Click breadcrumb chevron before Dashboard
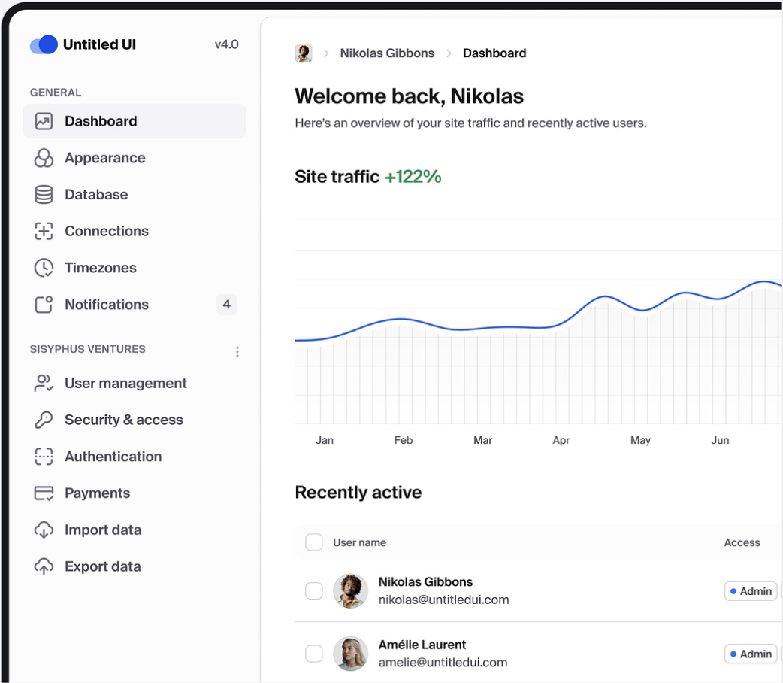The image size is (783, 683). coord(449,53)
